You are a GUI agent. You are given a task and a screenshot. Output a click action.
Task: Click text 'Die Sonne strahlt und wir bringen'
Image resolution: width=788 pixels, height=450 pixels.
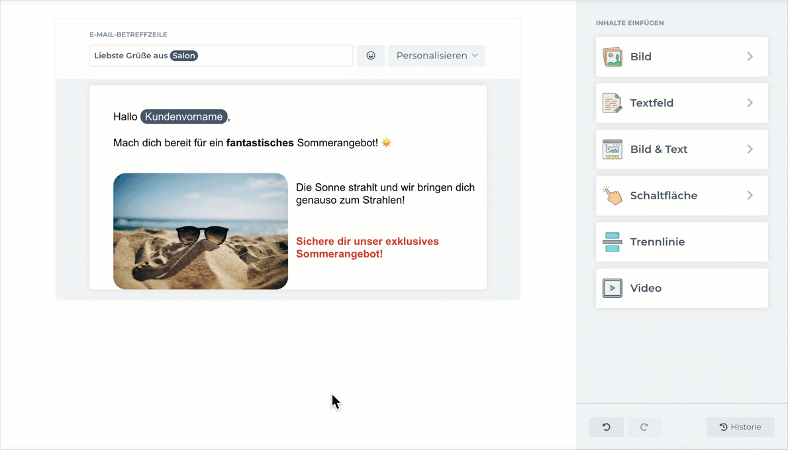pos(375,187)
